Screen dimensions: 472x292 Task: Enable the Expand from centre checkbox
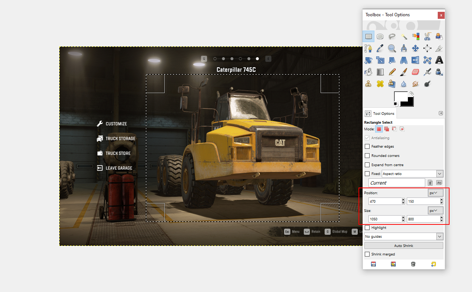367,165
